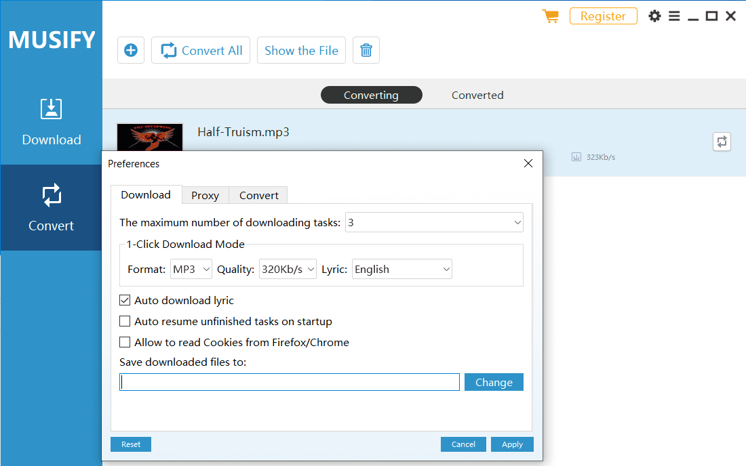The width and height of the screenshot is (746, 466).
Task: Click the Change folder button
Action: click(494, 382)
